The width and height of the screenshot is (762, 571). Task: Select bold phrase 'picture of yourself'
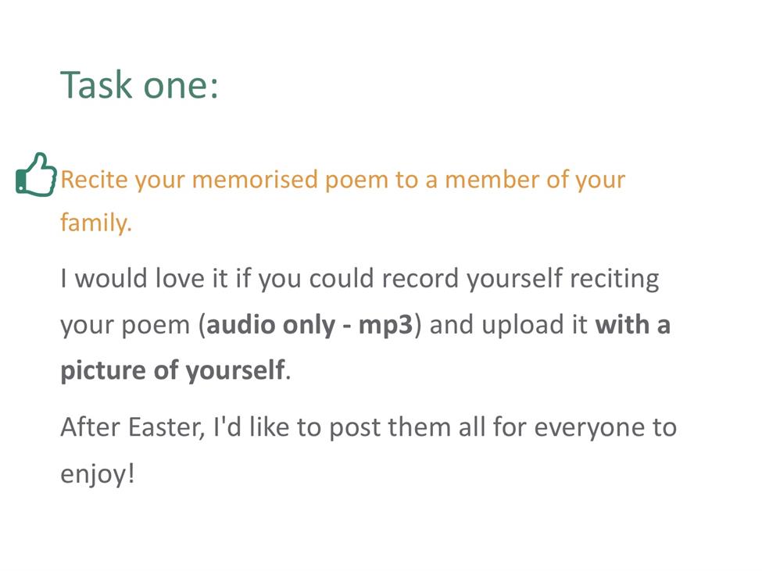point(173,370)
